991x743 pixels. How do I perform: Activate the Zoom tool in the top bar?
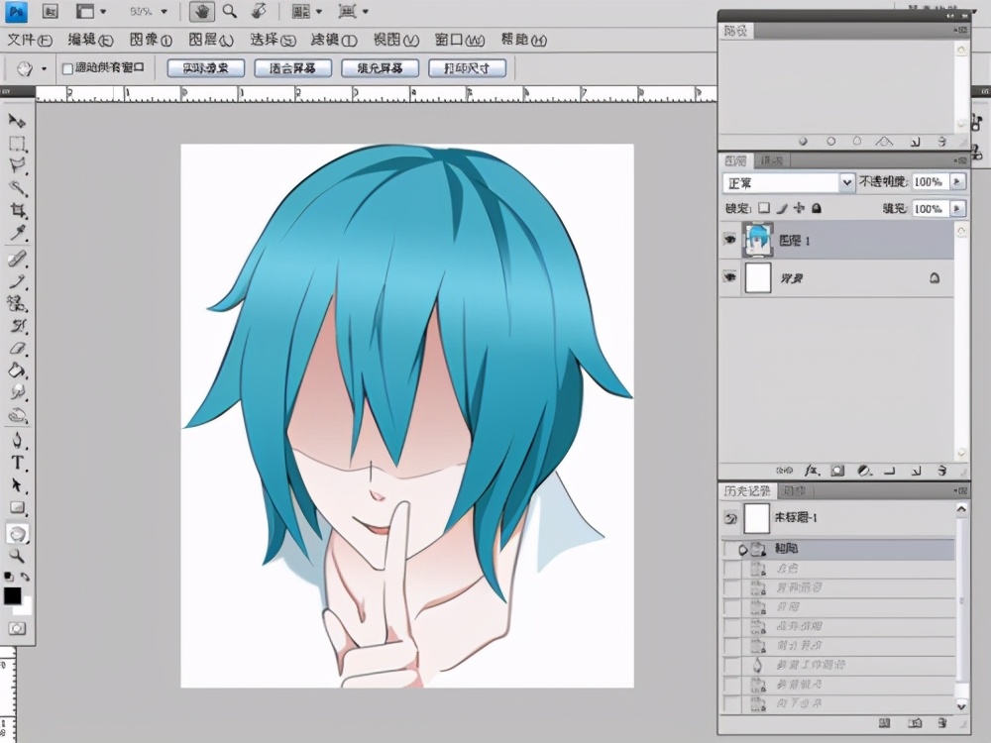(229, 12)
